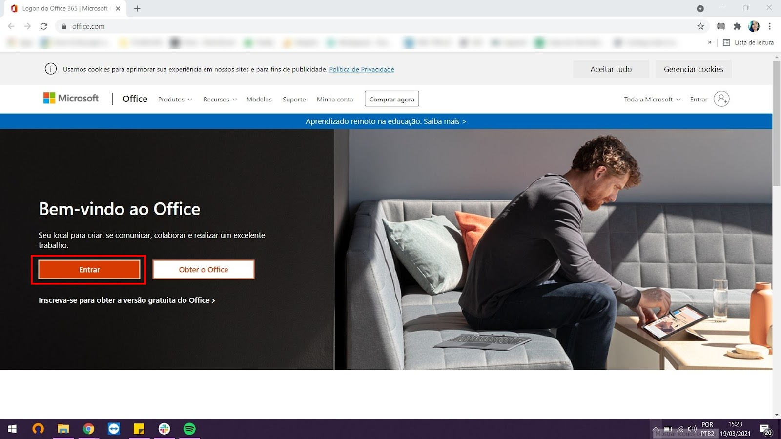The image size is (781, 439).
Task: Open the free Office sign-up link
Action: (x=127, y=300)
